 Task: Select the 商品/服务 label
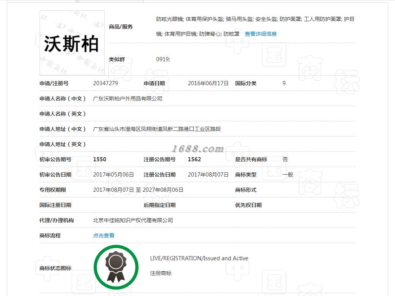coord(121,27)
